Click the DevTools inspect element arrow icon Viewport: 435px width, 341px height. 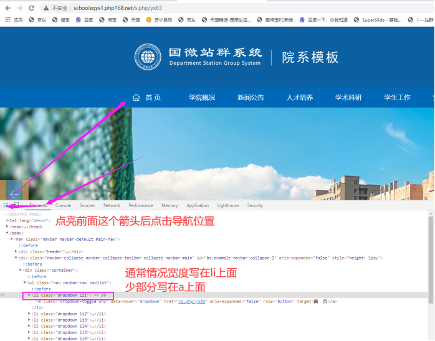(6, 205)
